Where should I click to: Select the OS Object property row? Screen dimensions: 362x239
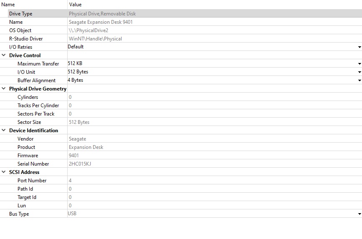[181, 30]
